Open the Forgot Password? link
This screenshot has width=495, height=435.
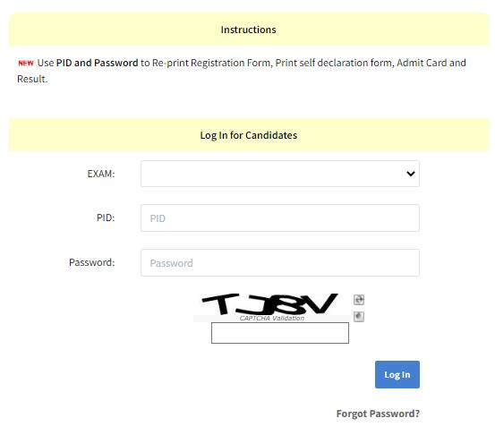(x=378, y=414)
